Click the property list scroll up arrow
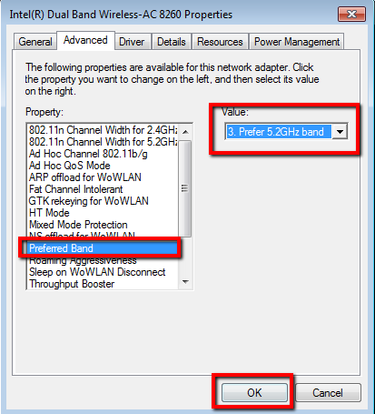 (185, 132)
